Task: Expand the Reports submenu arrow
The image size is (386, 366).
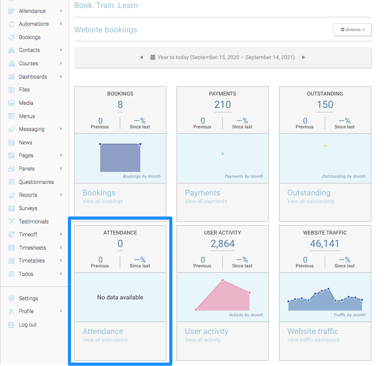Action: tap(61, 195)
